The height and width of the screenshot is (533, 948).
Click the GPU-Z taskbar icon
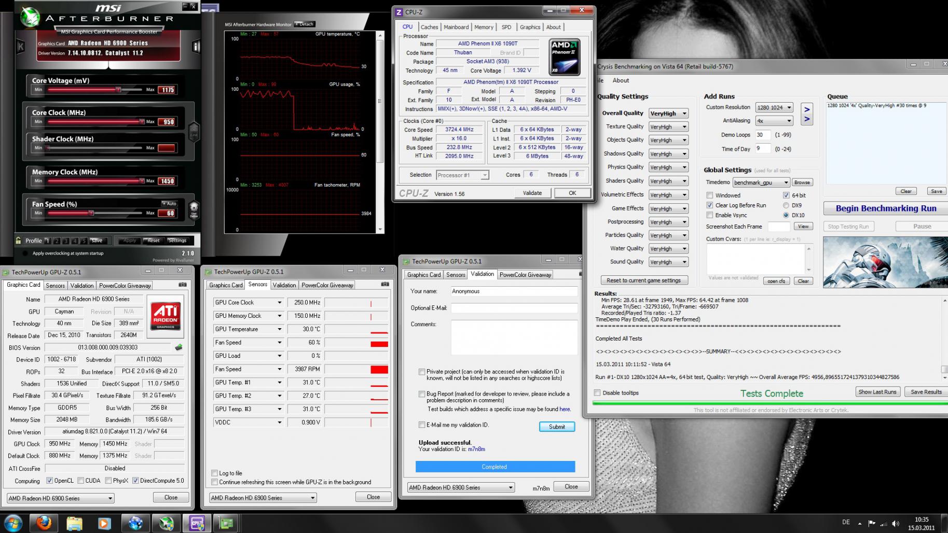227,523
